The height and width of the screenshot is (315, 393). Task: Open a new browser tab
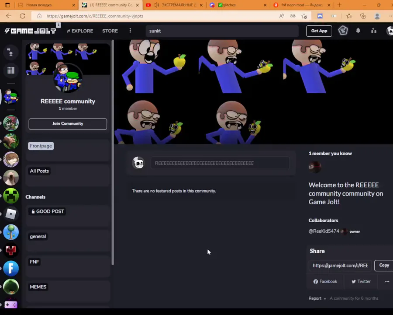tap(339, 5)
